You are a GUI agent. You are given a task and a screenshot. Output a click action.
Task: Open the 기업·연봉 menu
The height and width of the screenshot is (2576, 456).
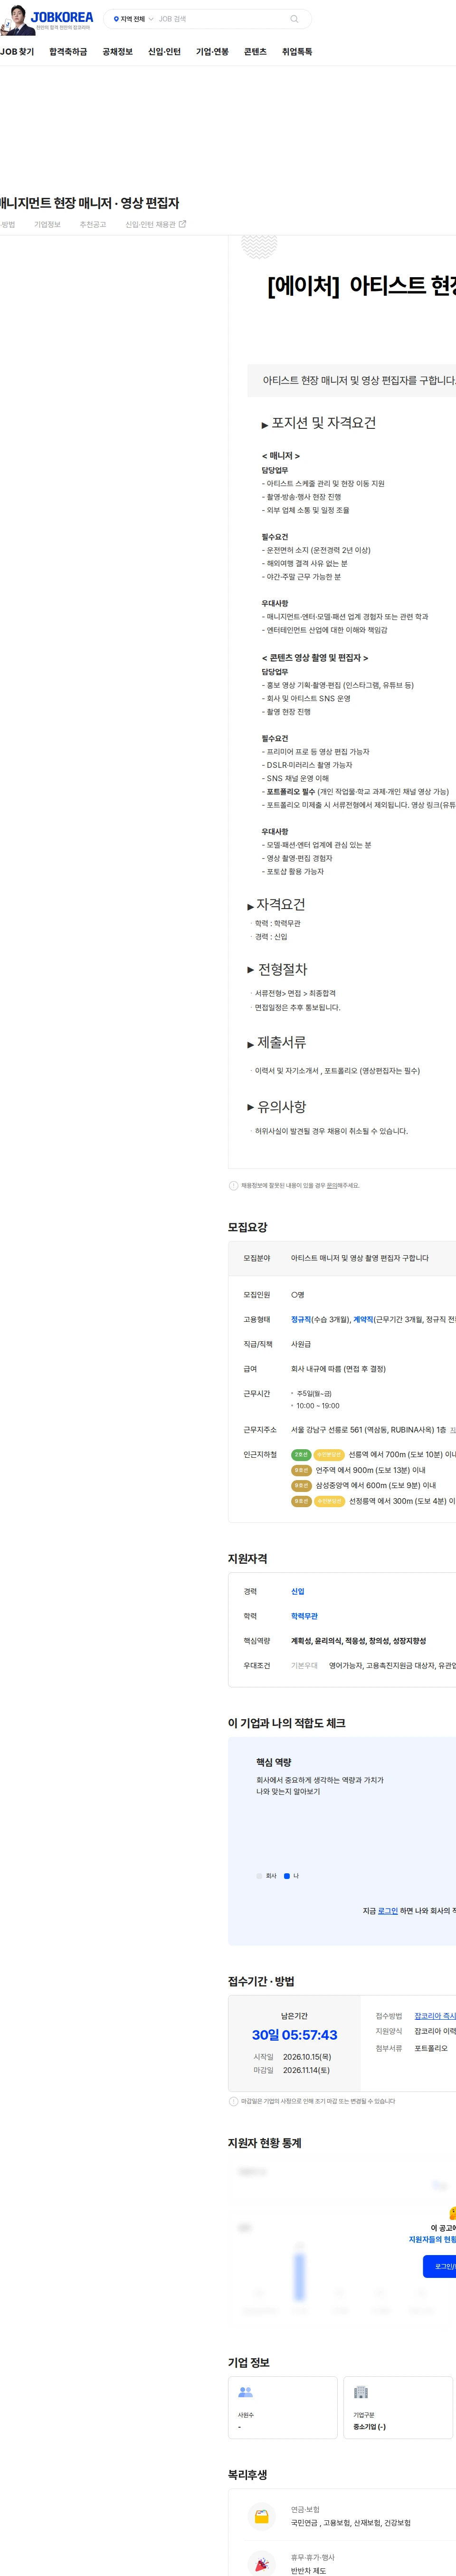coord(212,52)
